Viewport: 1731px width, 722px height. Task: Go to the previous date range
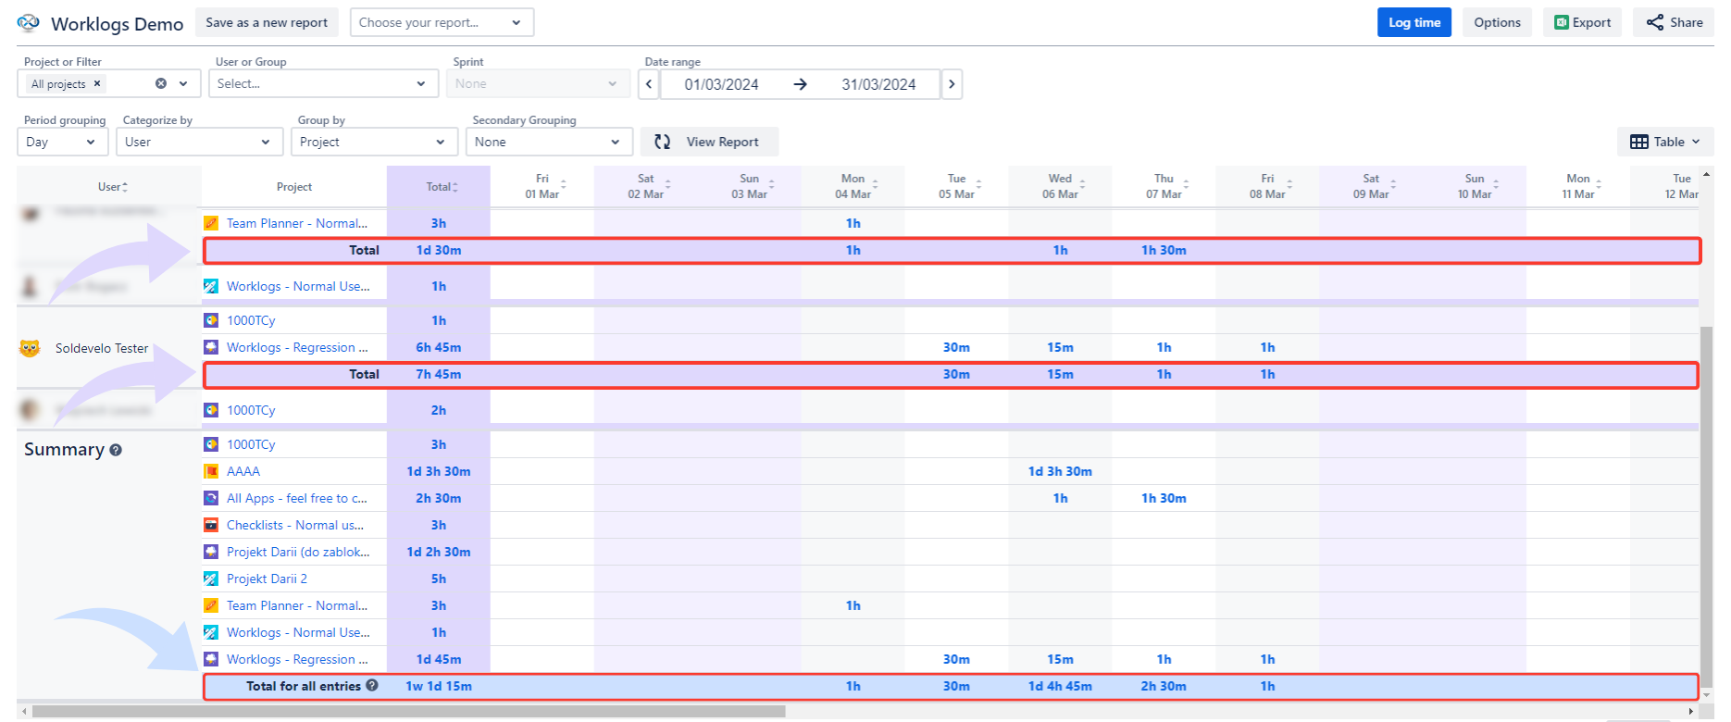[649, 84]
